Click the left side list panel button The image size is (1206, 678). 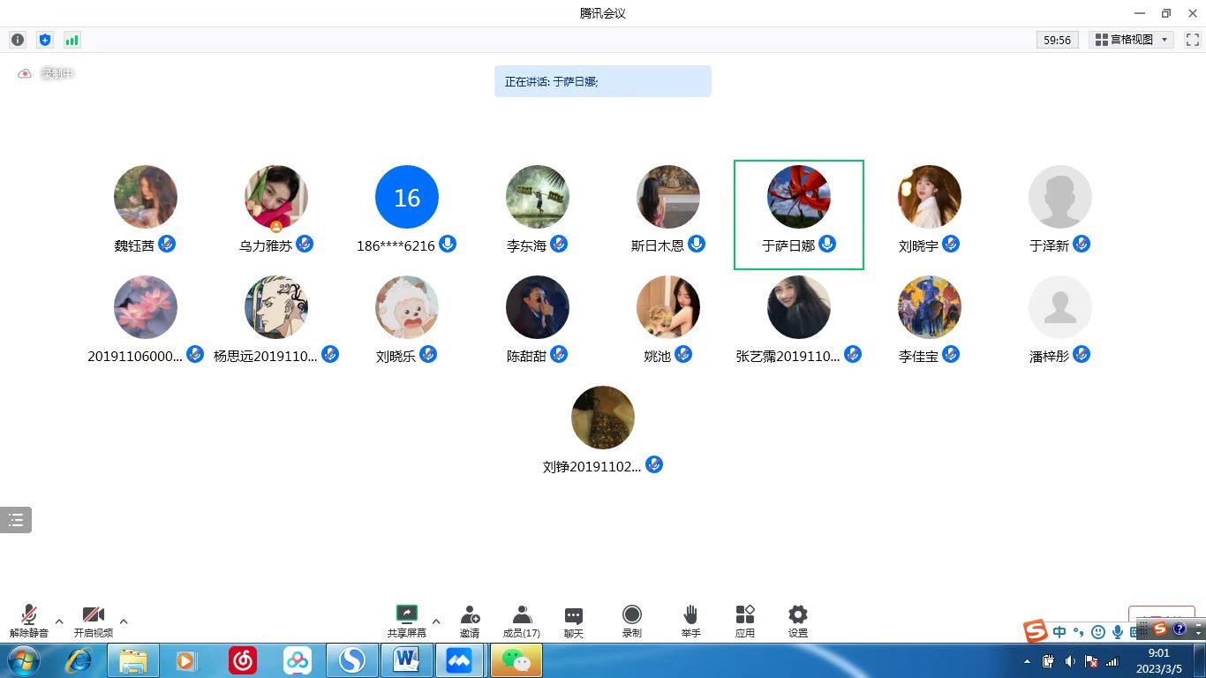[x=16, y=520]
